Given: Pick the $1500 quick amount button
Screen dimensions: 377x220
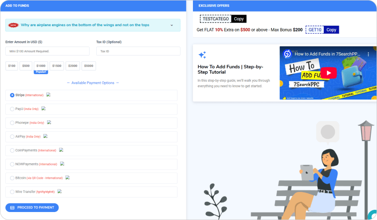Looking at the screenshot, I should [57, 66].
